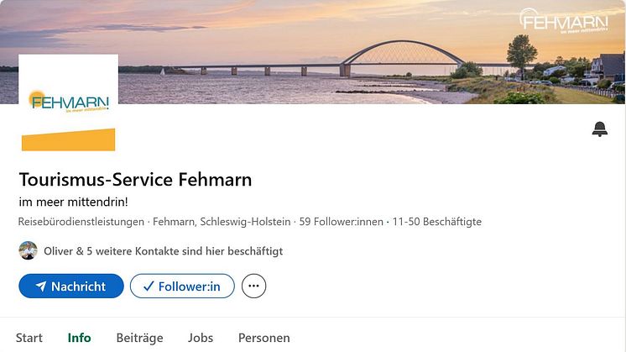
Task: Click the notification bell icon
Action: (x=599, y=129)
